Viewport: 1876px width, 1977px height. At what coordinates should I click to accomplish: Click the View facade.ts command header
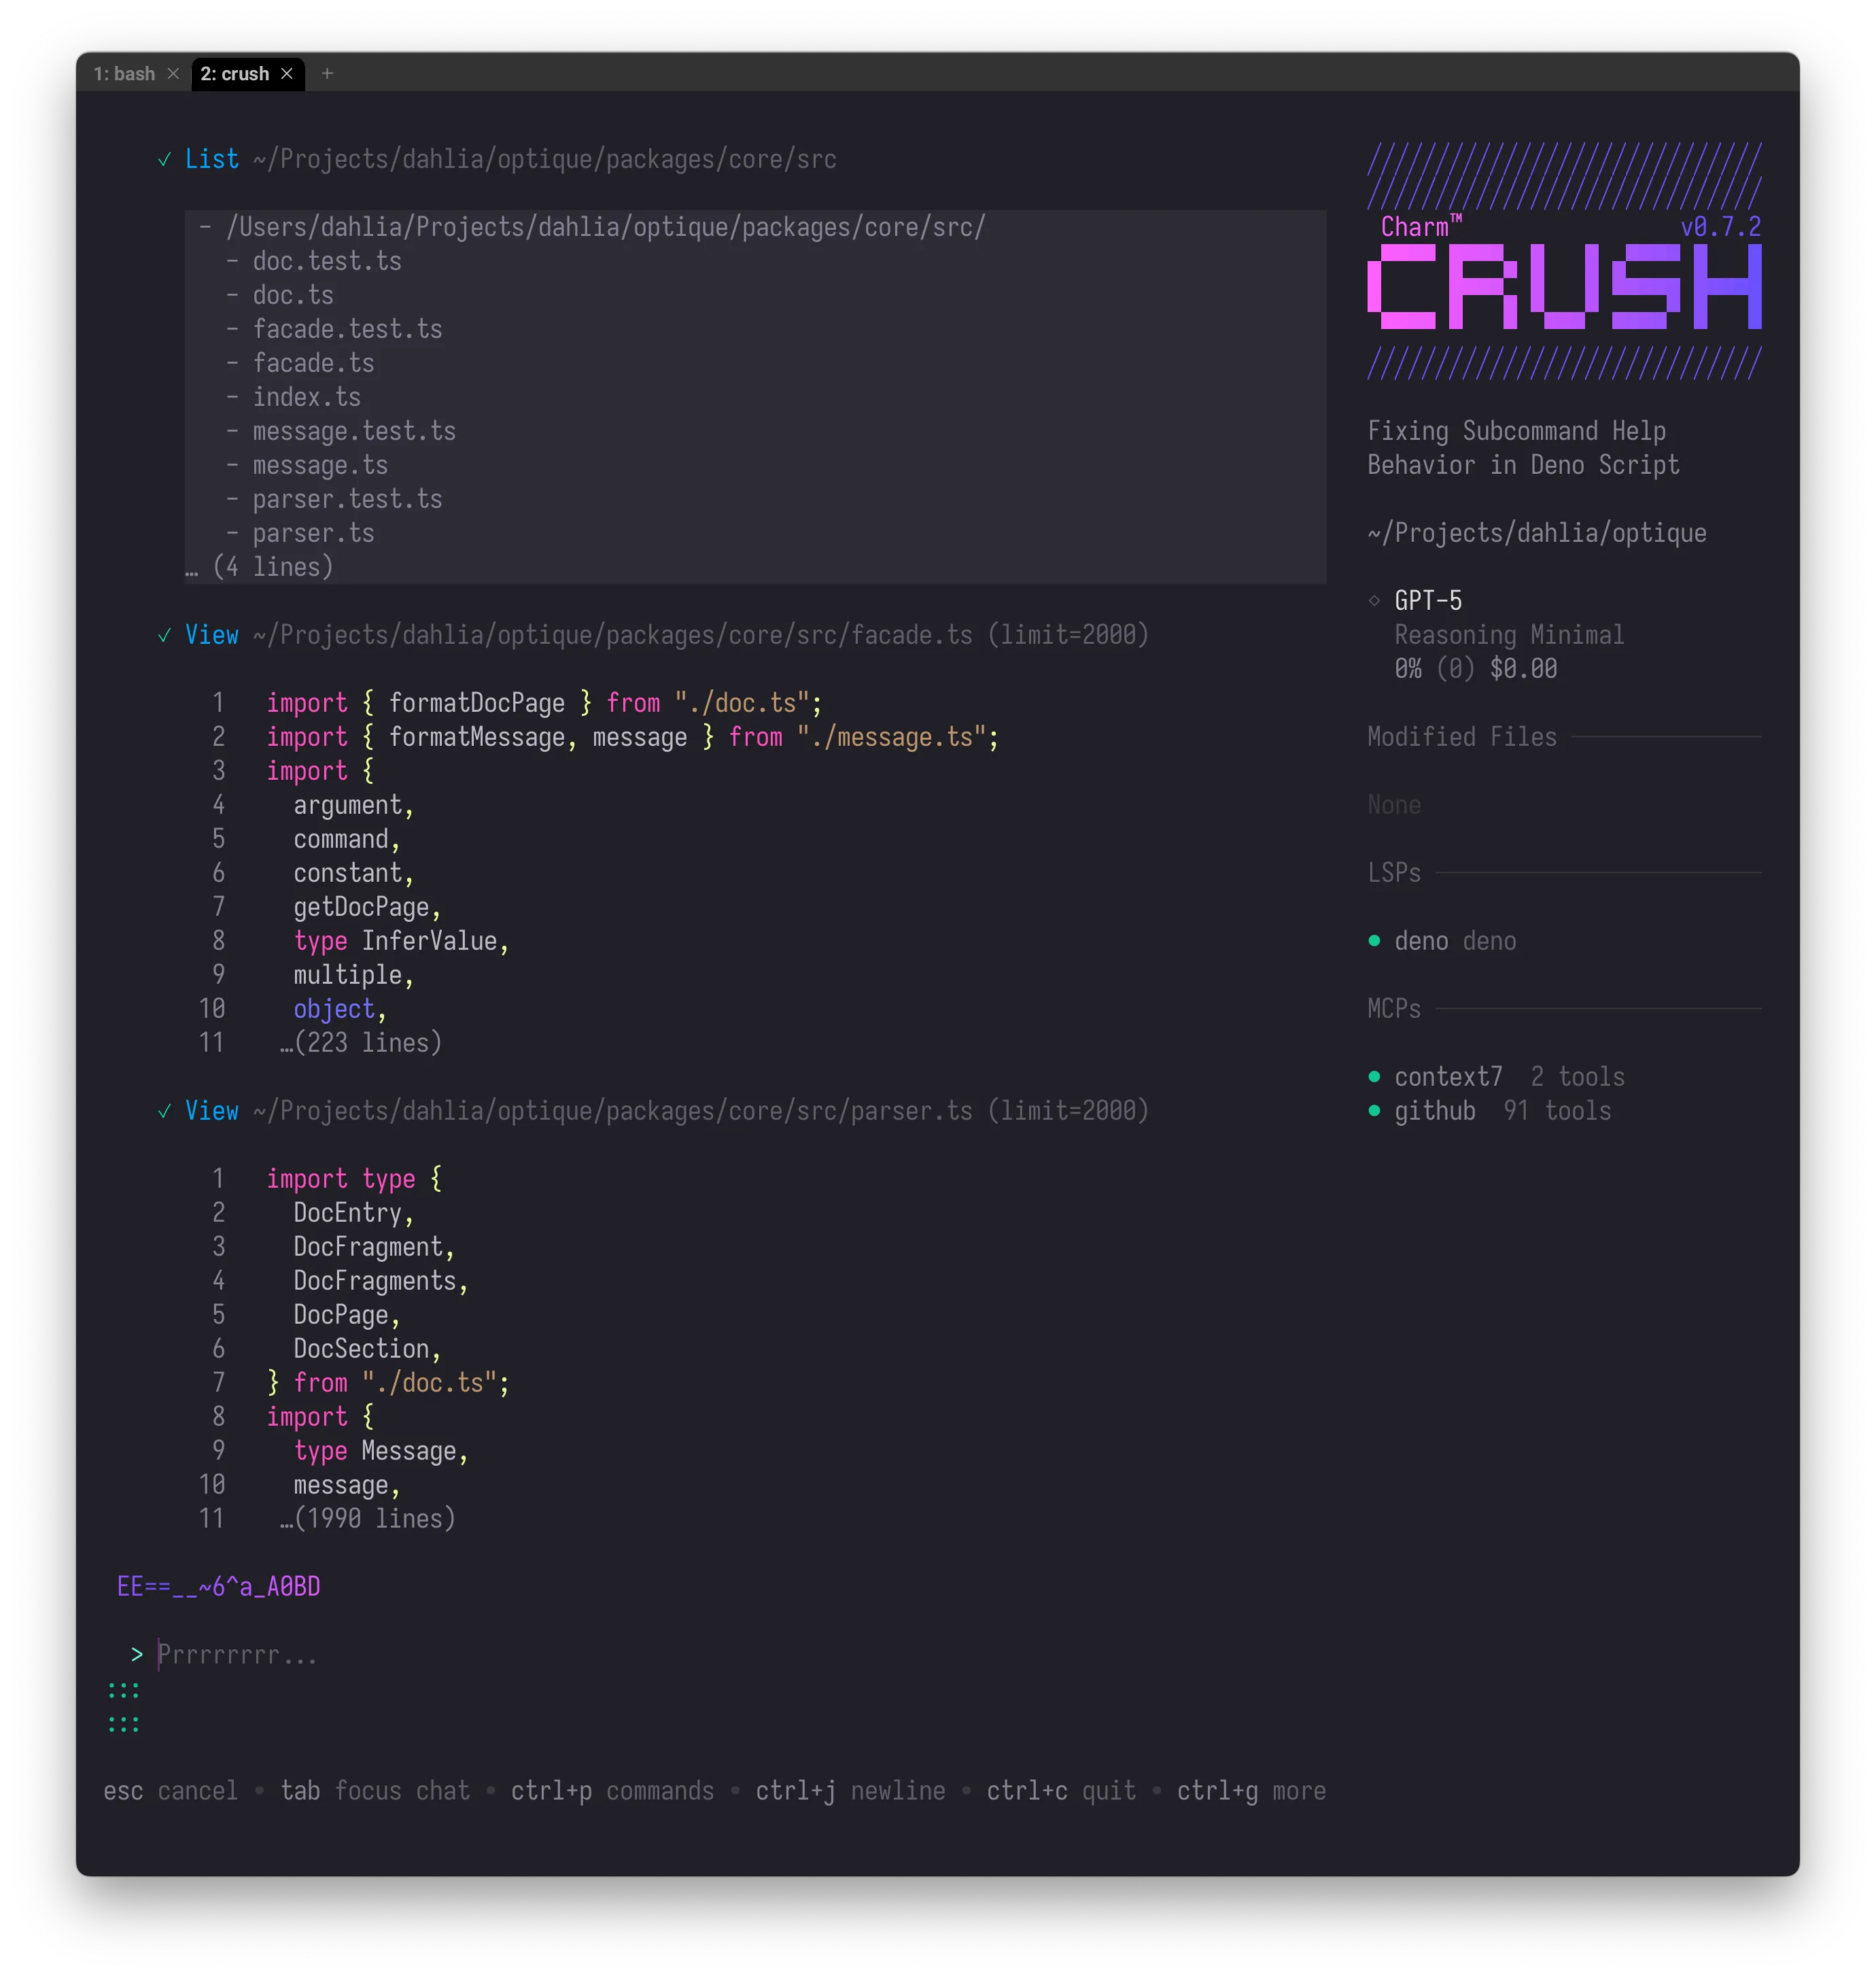[x=667, y=636]
